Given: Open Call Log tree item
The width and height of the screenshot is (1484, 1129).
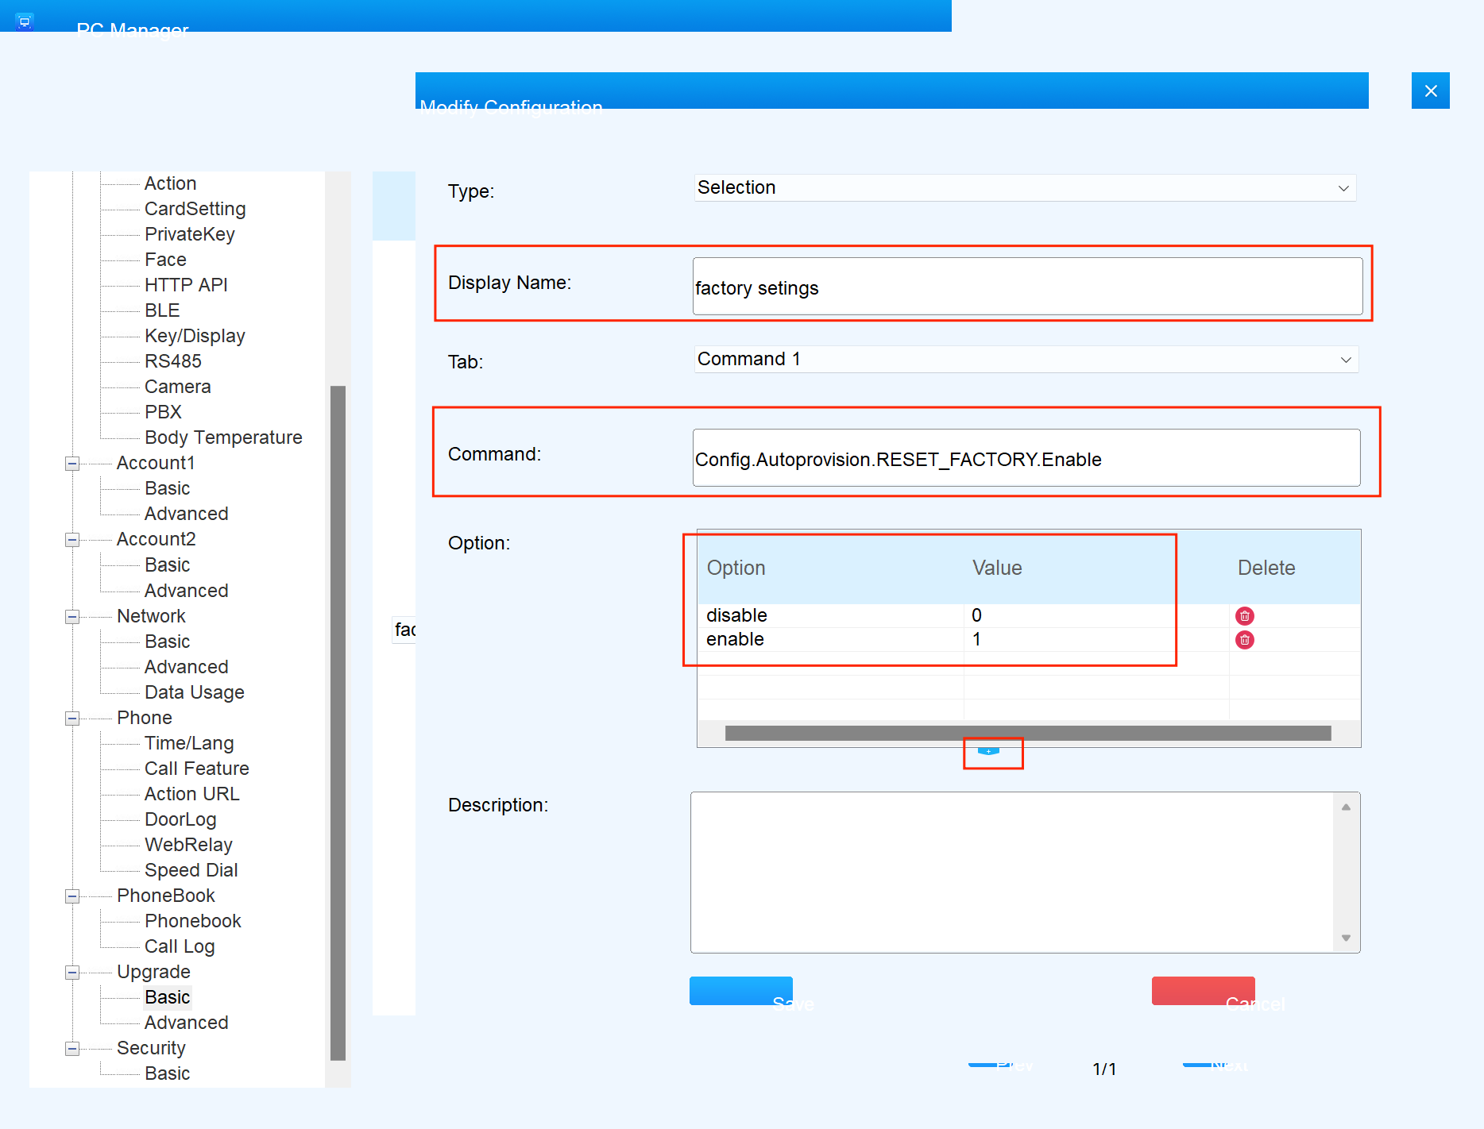Looking at the screenshot, I should pyautogui.click(x=180, y=946).
